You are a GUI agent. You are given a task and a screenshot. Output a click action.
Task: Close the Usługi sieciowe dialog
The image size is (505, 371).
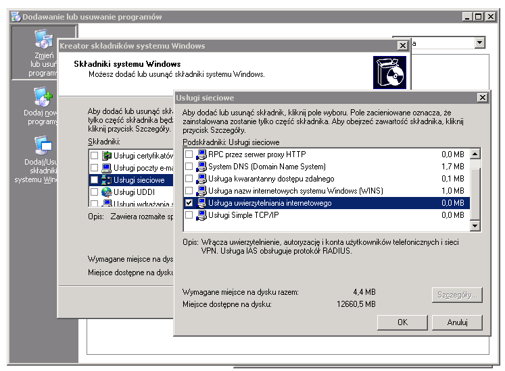[x=482, y=97]
